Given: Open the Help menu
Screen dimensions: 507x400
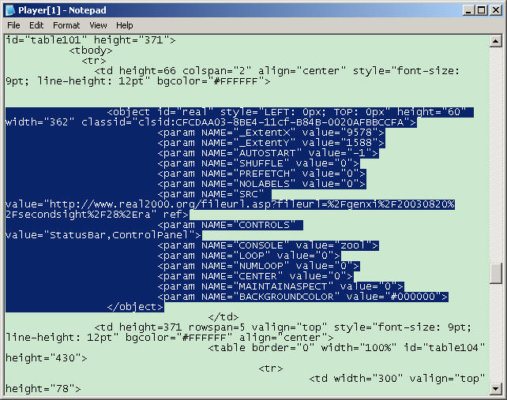Looking at the screenshot, I should pos(125,25).
